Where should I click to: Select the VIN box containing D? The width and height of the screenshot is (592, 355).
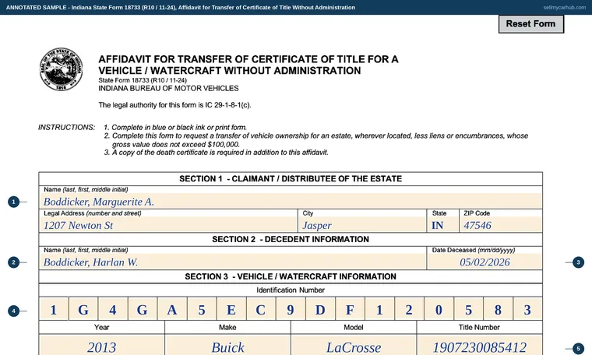point(320,309)
